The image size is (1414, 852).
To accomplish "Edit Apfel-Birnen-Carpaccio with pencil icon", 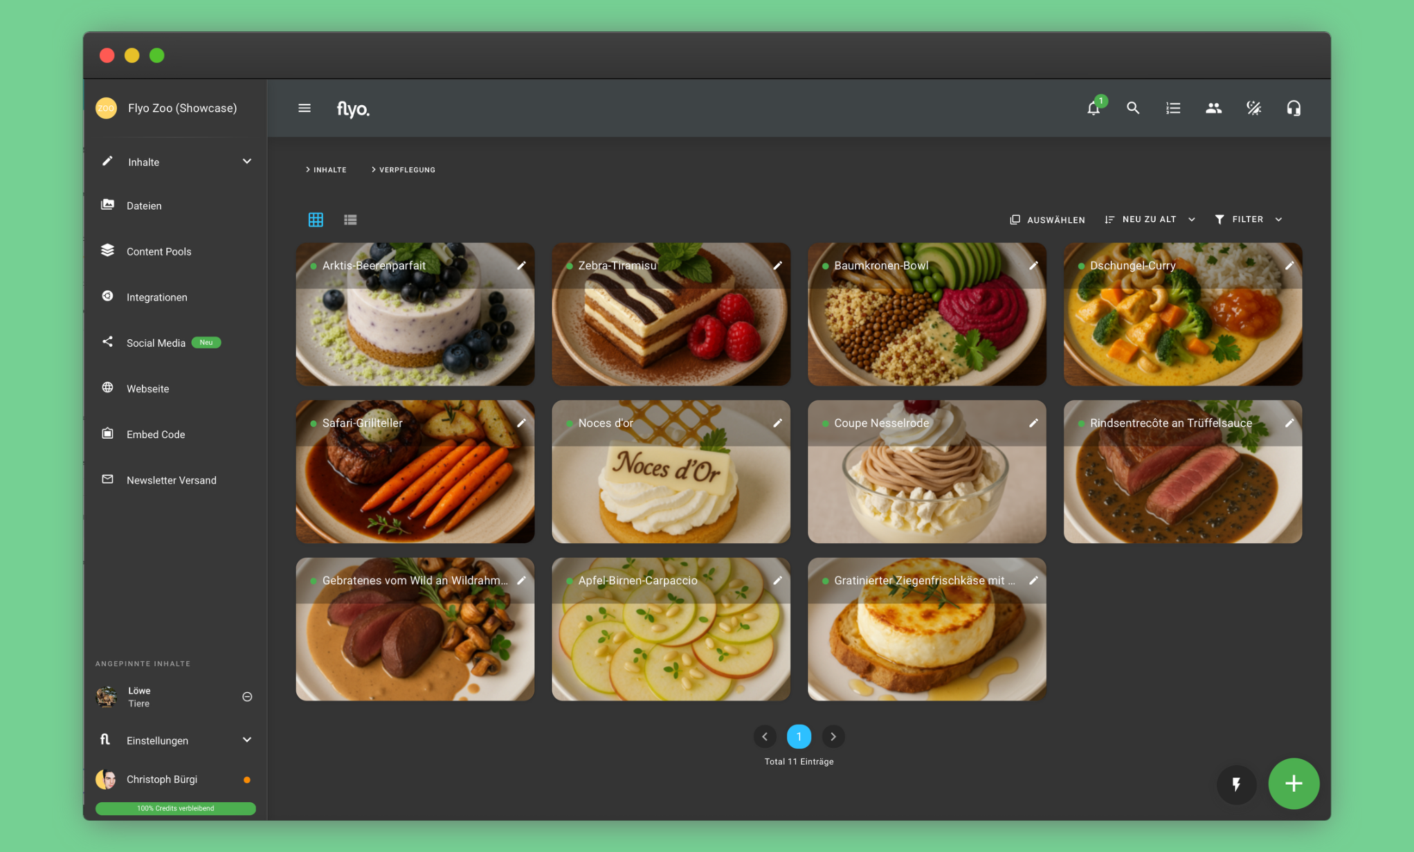I will (x=777, y=581).
